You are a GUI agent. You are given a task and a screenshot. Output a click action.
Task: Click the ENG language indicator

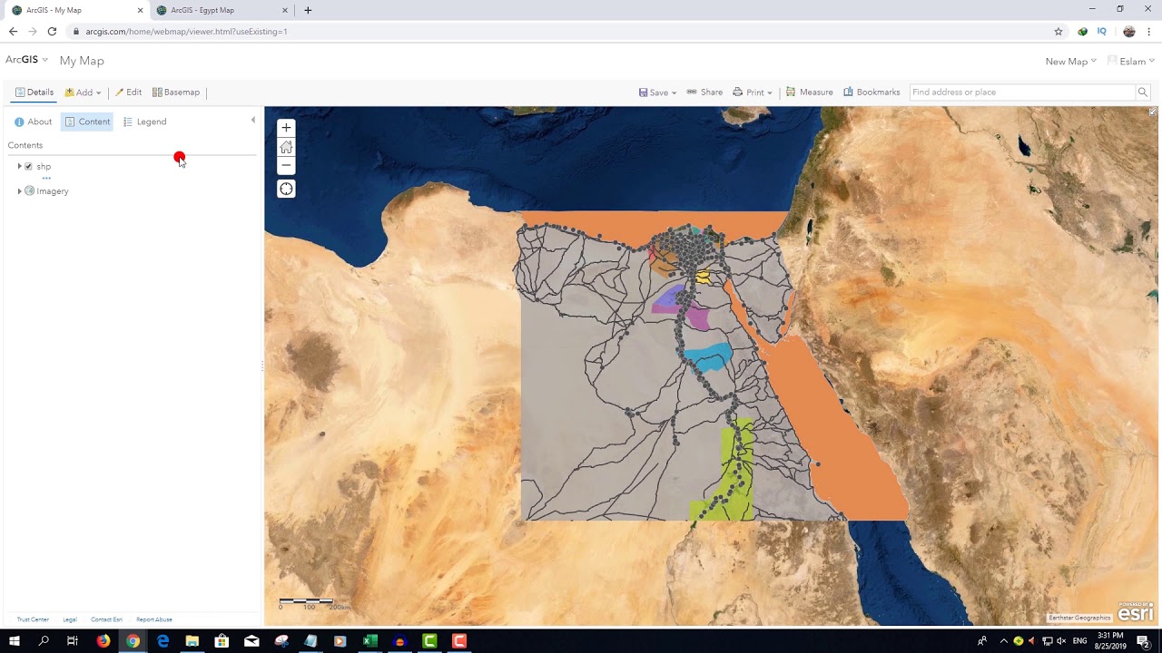click(x=1080, y=641)
